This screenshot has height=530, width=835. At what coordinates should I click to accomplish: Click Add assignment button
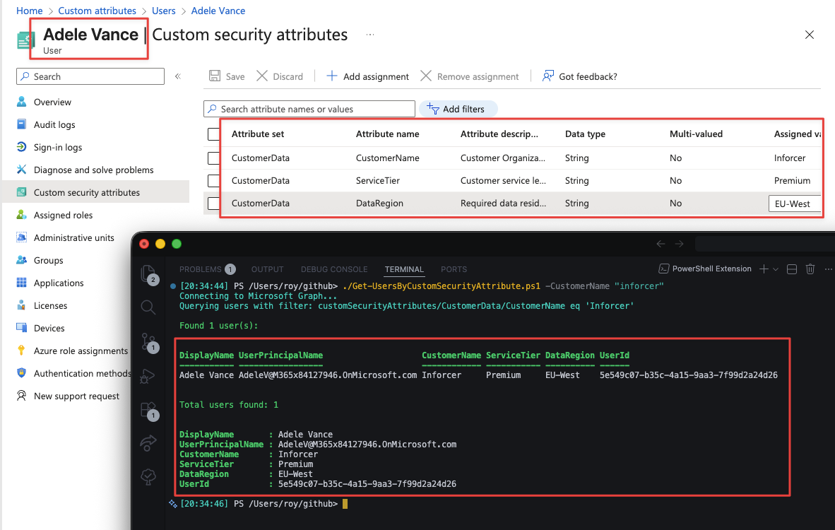pos(367,76)
